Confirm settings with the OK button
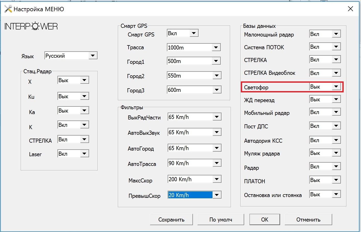This screenshot has height=232, width=361. 265,219
